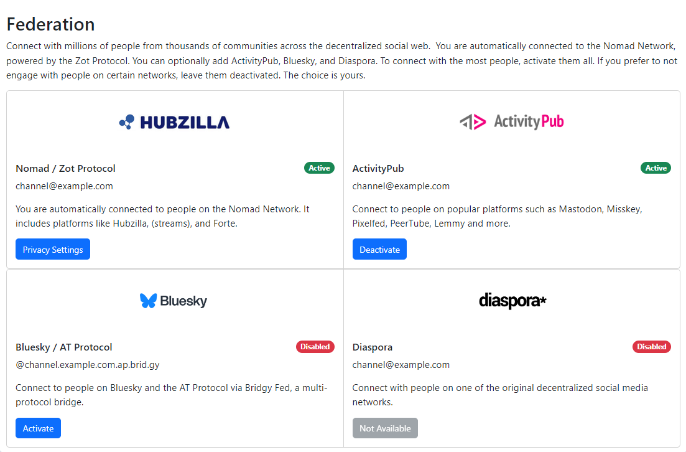Click the Not Available button for Diaspora
Image resolution: width=686 pixels, height=452 pixels.
[x=385, y=428]
